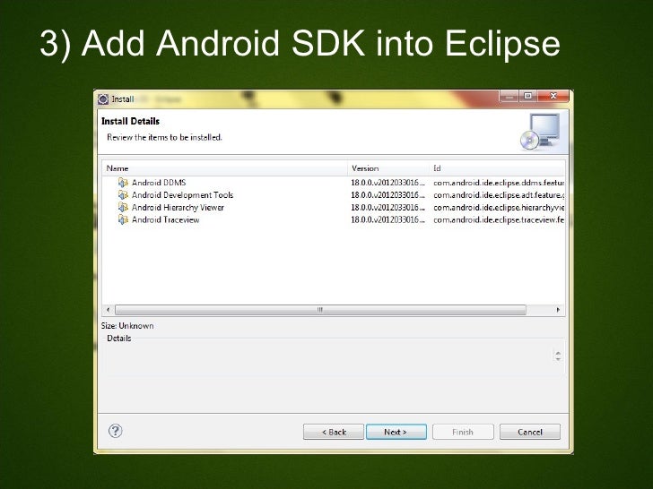Click the Details box up arrow
Screen dimensions: 653x489
click(x=558, y=353)
